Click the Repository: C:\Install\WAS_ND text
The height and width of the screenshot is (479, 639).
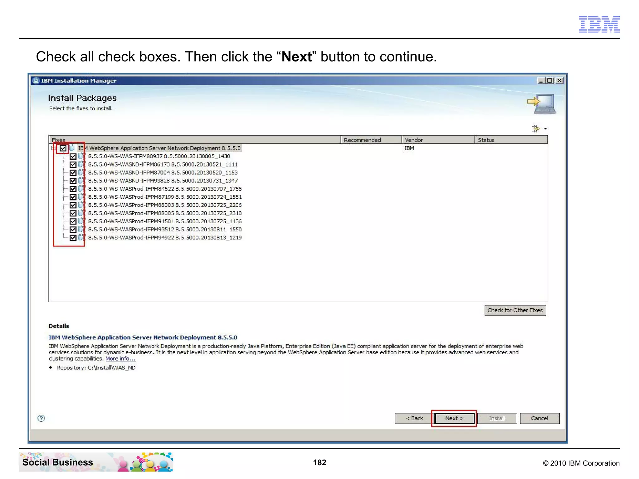click(96, 368)
